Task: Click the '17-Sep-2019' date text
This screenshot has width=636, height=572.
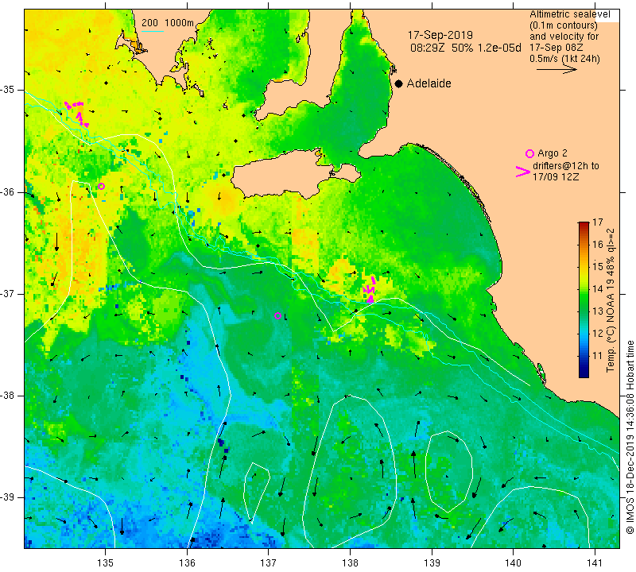Action: [x=440, y=35]
